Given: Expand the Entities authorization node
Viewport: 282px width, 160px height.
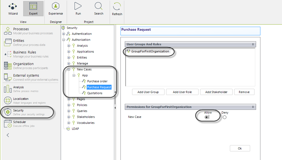Looking at the screenshot, I should (x=69, y=57).
